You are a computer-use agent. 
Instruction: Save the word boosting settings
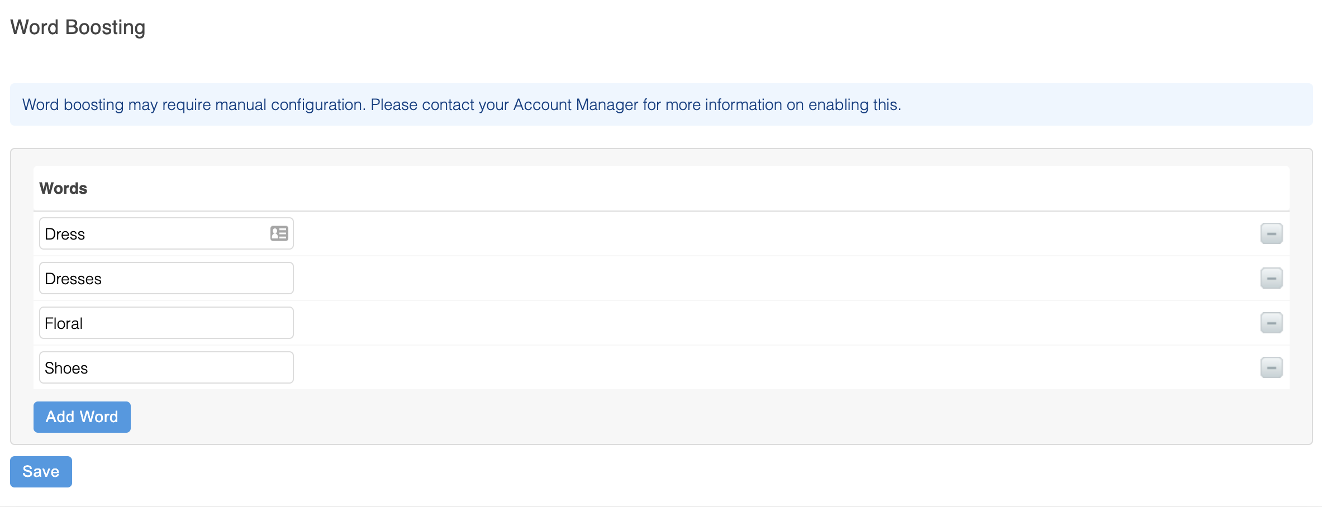pyautogui.click(x=41, y=472)
